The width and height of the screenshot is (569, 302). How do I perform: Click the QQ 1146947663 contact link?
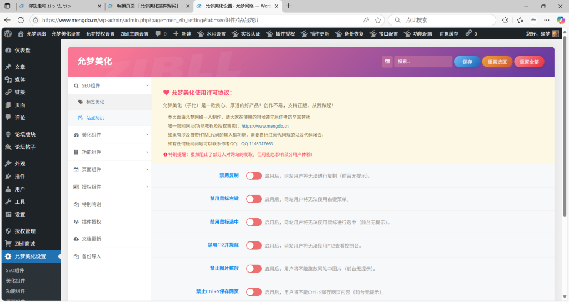click(257, 144)
